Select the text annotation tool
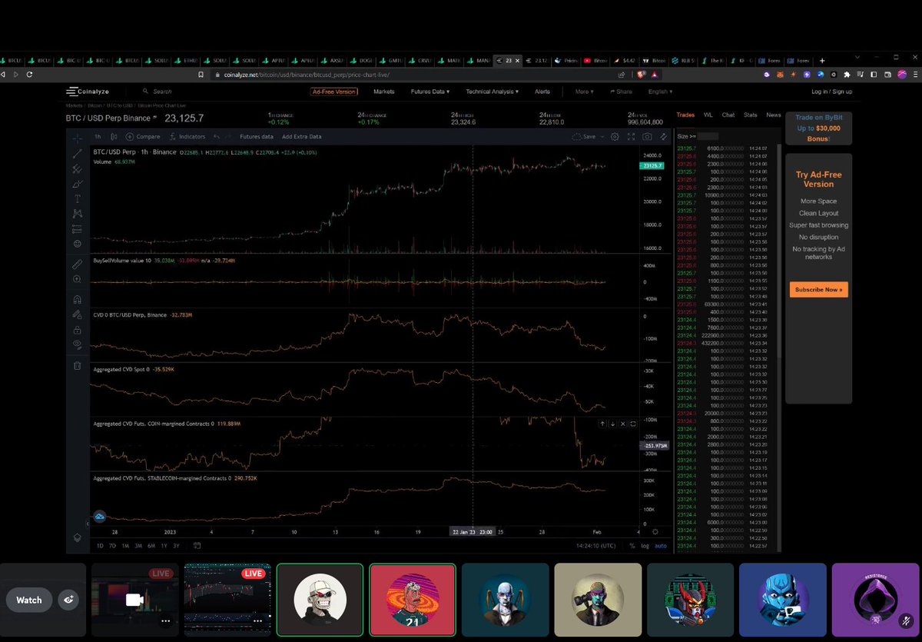This screenshot has height=642, width=922. [x=77, y=198]
